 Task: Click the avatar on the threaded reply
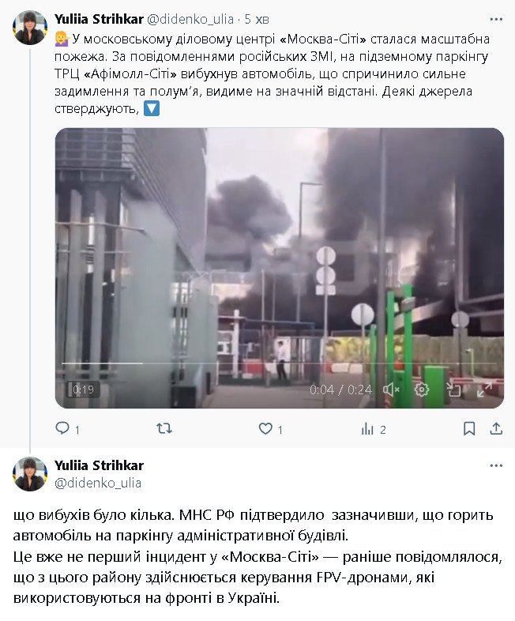[30, 474]
